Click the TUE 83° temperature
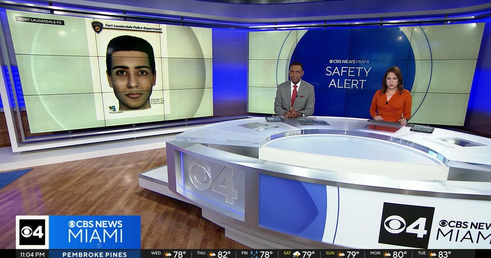 point(444,254)
